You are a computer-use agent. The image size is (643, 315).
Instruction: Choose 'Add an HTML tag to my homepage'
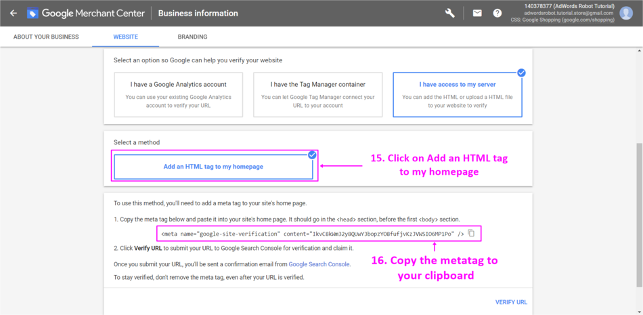pyautogui.click(x=213, y=167)
